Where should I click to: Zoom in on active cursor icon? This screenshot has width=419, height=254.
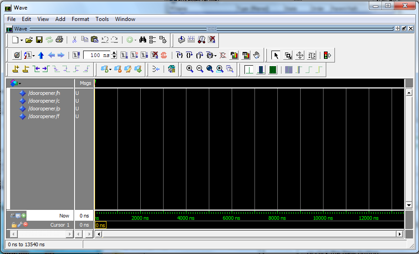220,69
